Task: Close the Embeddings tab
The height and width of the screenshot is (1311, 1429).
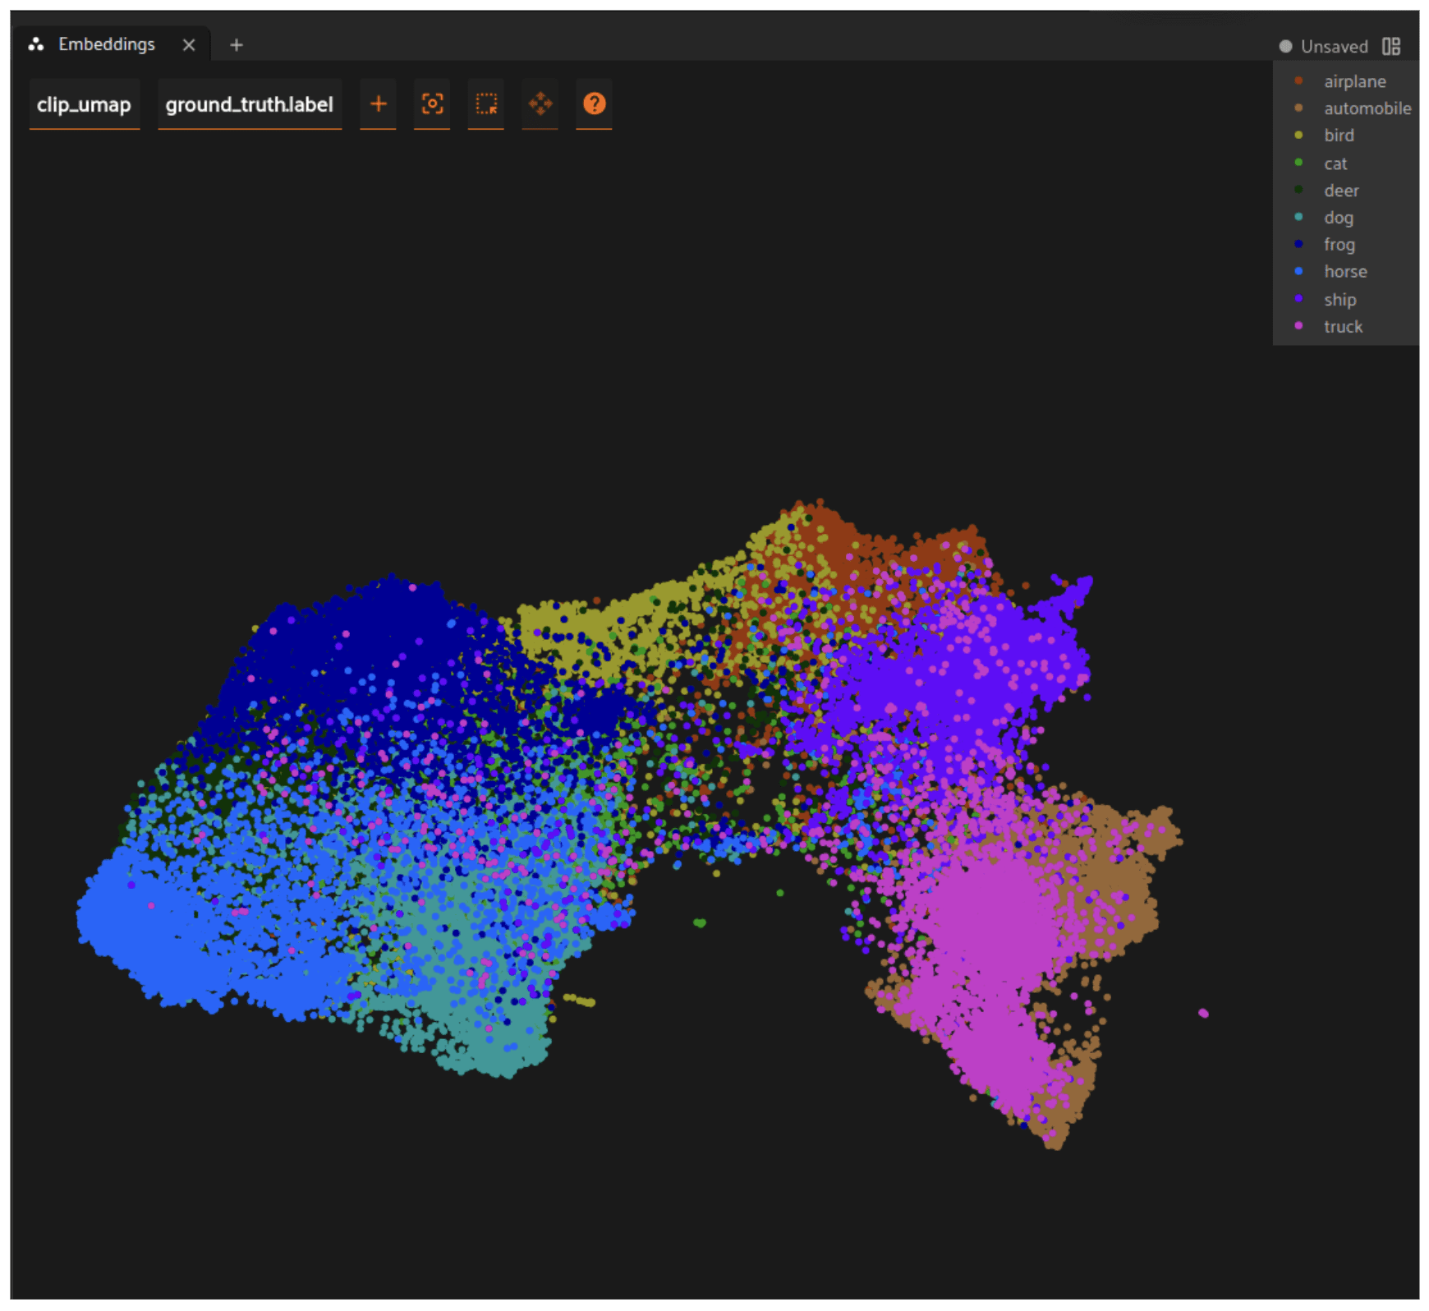Action: point(189,45)
